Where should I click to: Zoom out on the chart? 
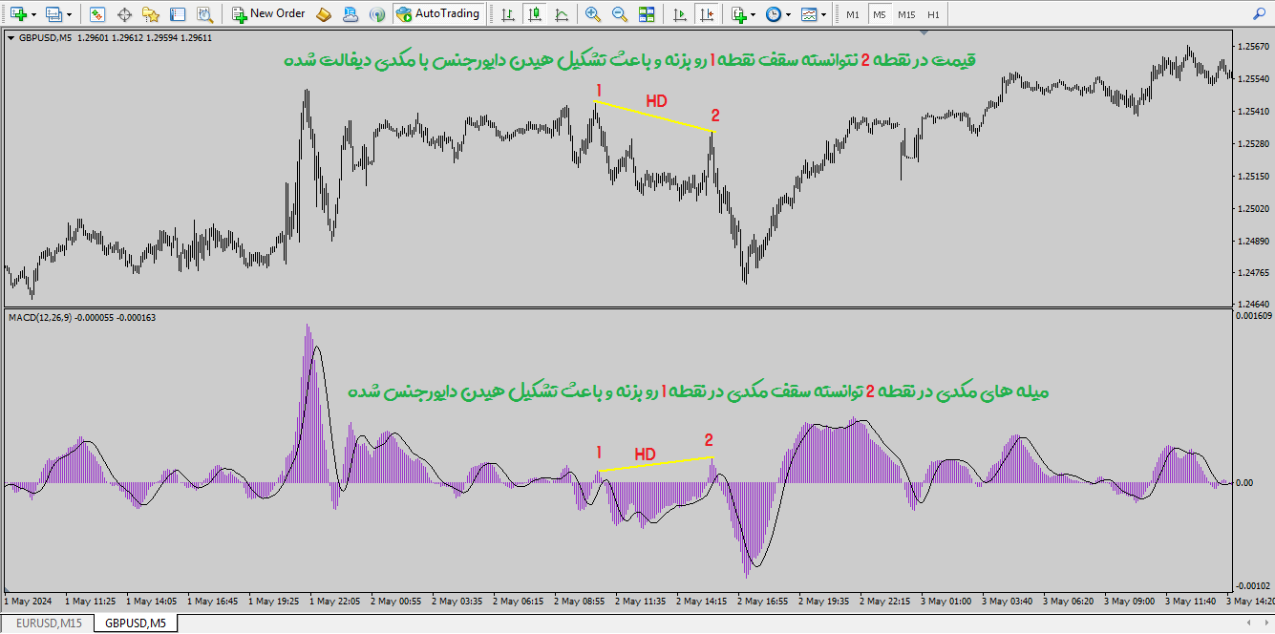(620, 14)
